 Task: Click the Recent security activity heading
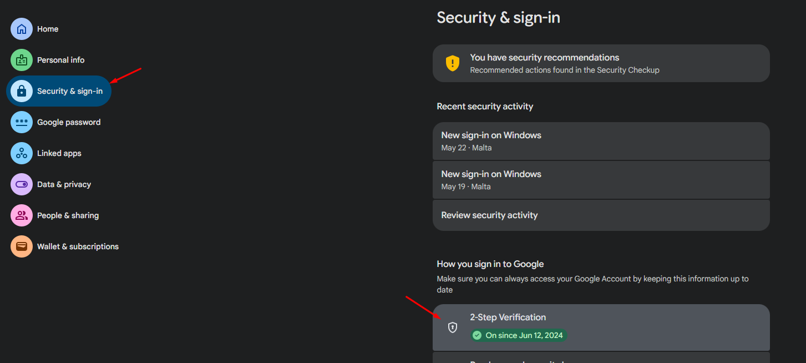pos(485,107)
